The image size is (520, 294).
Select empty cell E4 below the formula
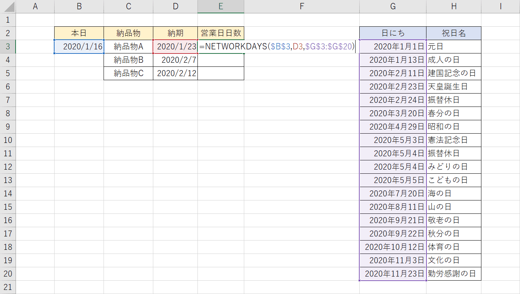[221, 60]
